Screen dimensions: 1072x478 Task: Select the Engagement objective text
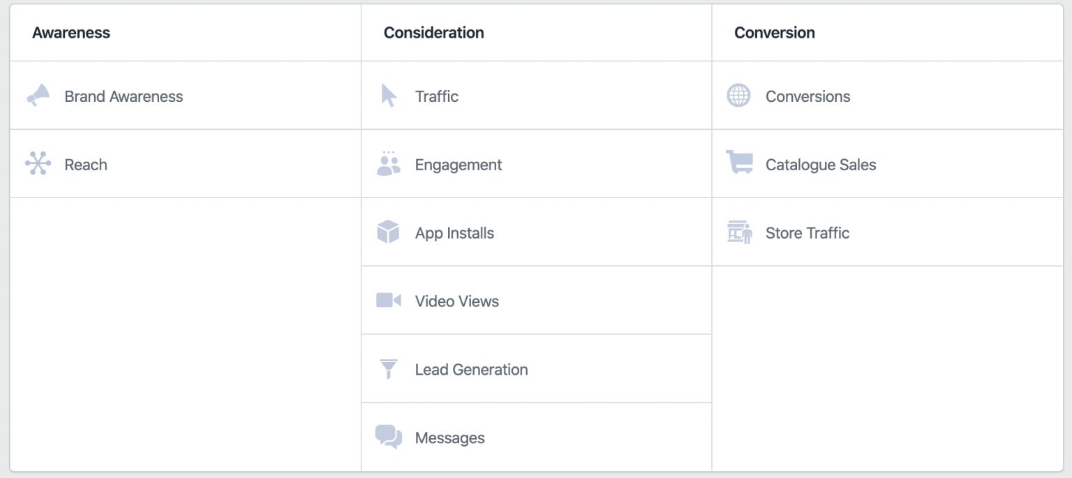coord(459,165)
